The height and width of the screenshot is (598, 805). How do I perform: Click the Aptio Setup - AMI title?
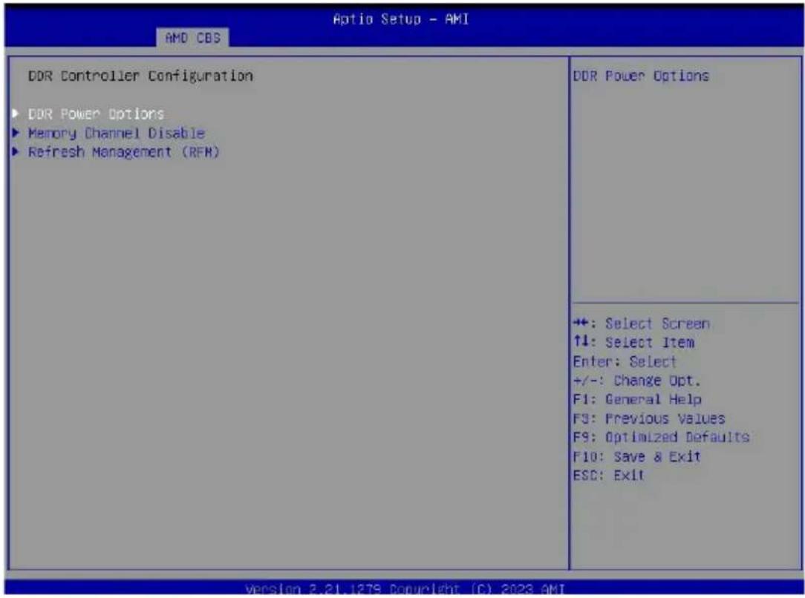point(401,19)
